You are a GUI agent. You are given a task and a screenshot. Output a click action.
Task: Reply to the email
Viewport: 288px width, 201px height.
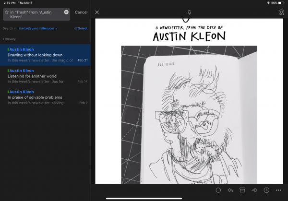(x=230, y=190)
